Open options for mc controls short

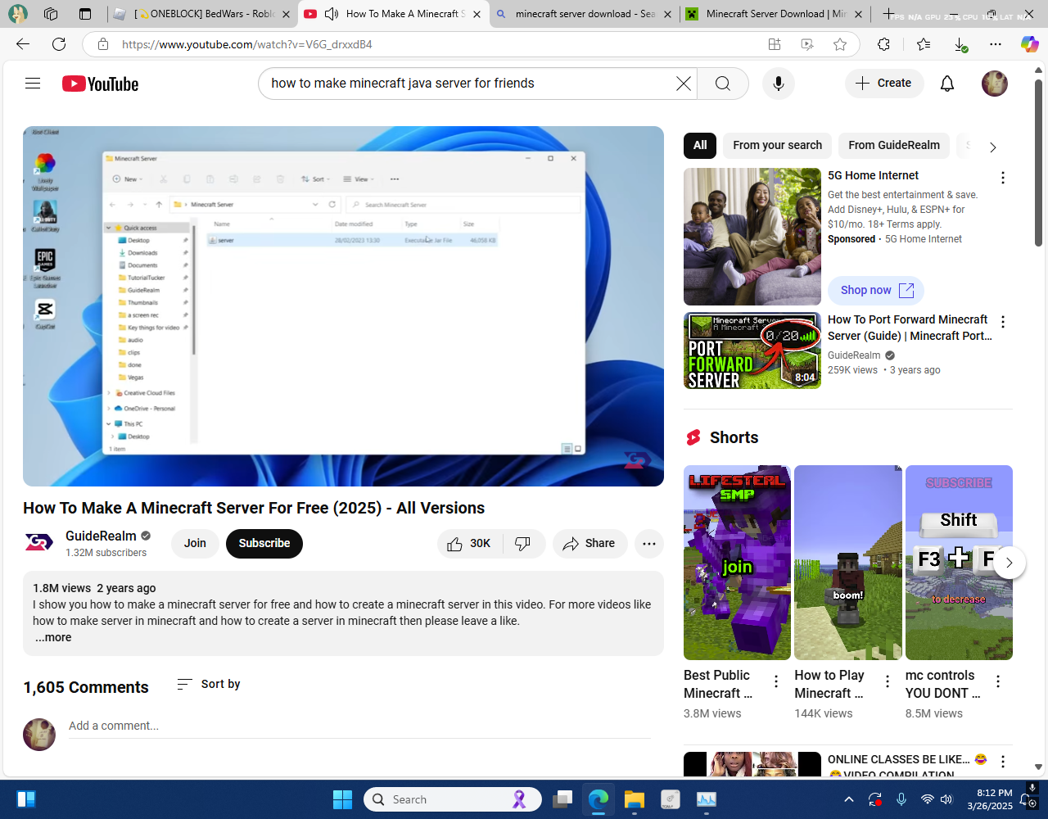coord(998,681)
